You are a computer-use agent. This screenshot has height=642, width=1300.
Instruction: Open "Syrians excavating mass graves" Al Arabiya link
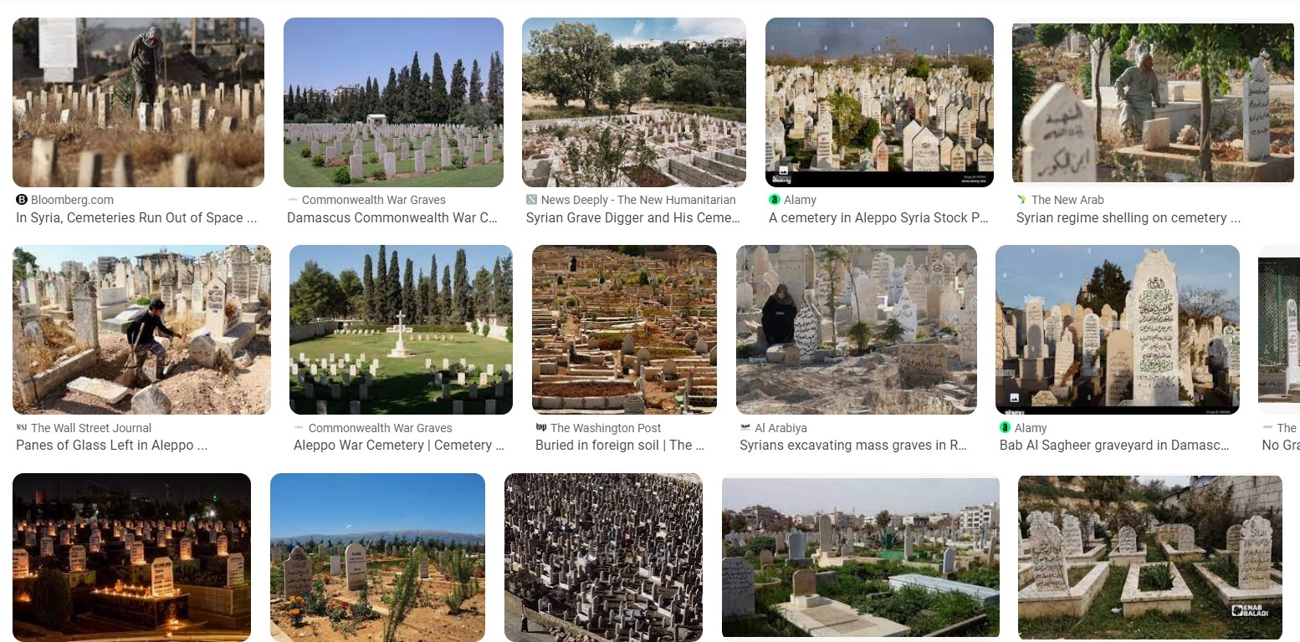pyautogui.click(x=853, y=446)
